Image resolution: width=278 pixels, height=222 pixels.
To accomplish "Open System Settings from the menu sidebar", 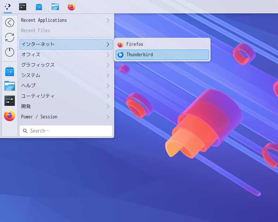I will (x=10, y=101).
